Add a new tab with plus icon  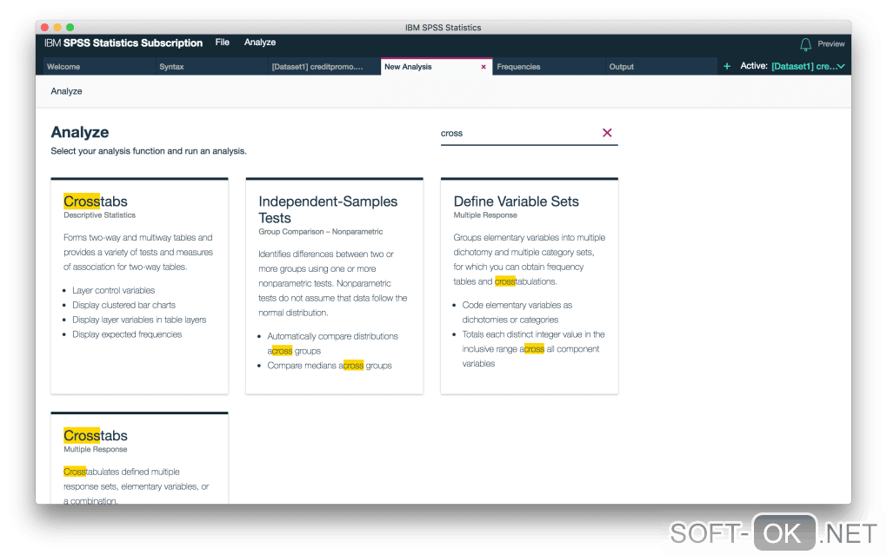(727, 66)
